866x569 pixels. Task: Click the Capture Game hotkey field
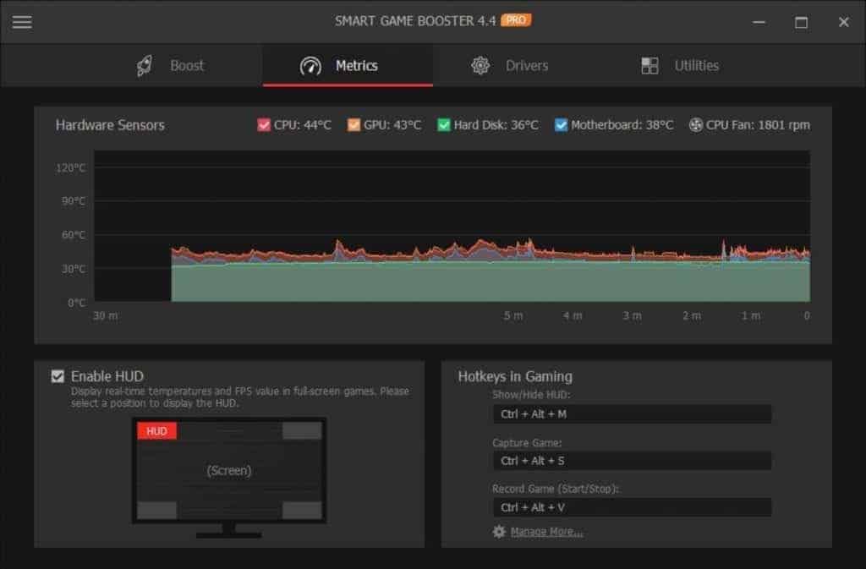[633, 461]
